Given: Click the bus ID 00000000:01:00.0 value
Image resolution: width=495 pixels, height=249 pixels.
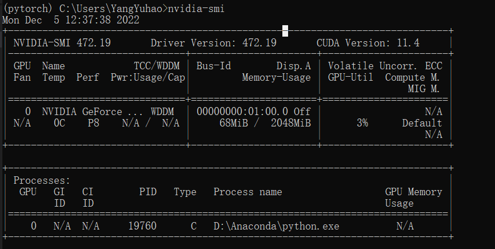Looking at the screenshot, I should (x=242, y=112).
